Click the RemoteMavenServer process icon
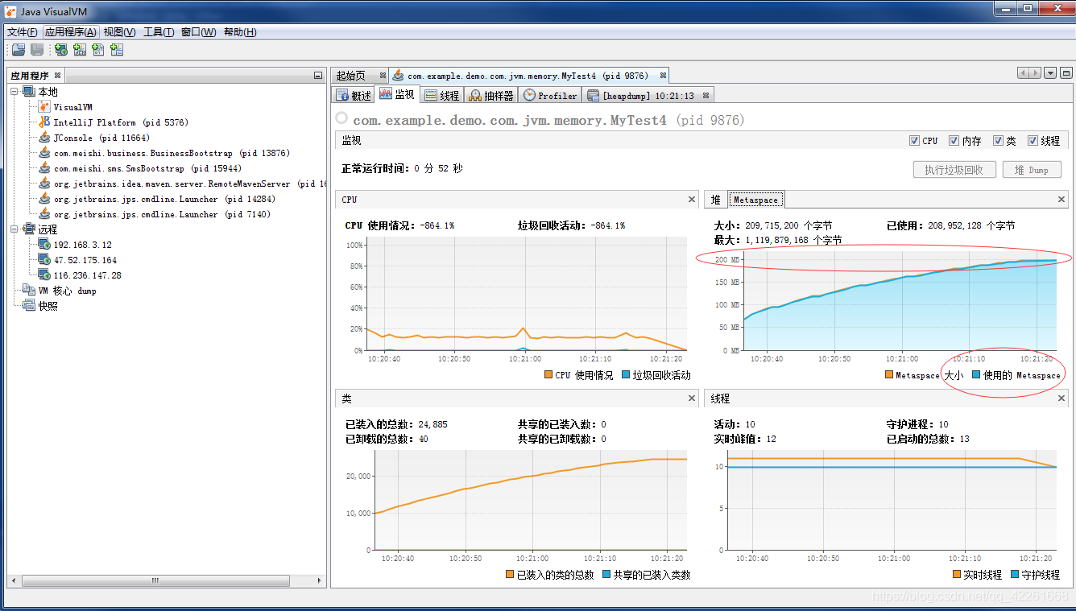 pyautogui.click(x=44, y=184)
